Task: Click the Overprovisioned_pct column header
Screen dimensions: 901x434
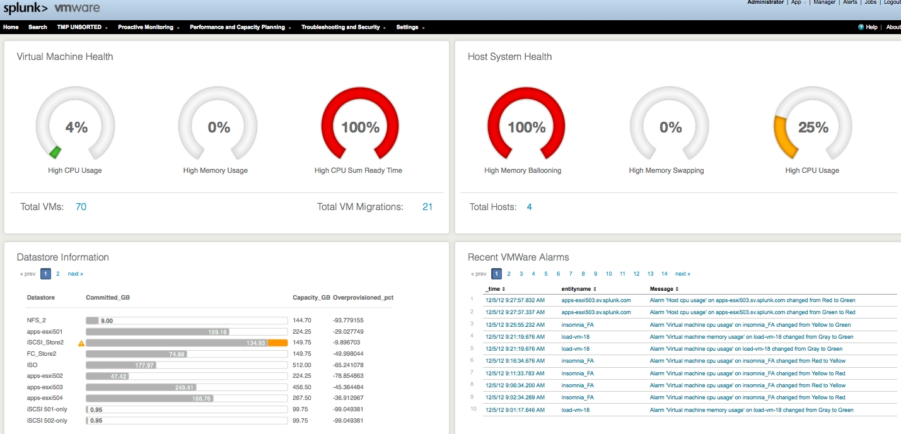Action: [363, 298]
